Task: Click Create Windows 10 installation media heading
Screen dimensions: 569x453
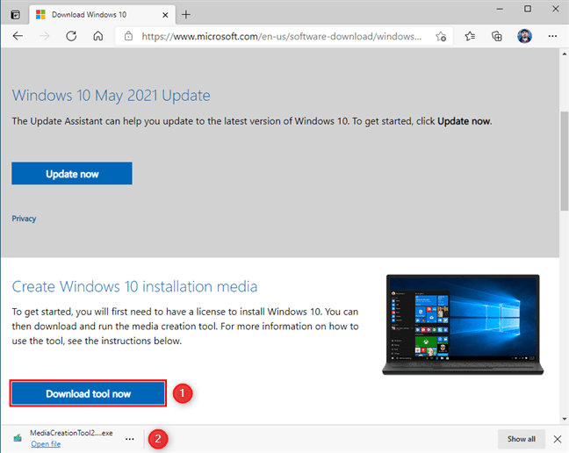Action: click(x=134, y=286)
